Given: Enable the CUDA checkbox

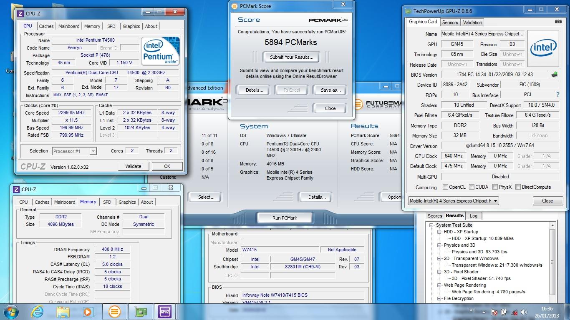Looking at the screenshot, I should 472,187.
